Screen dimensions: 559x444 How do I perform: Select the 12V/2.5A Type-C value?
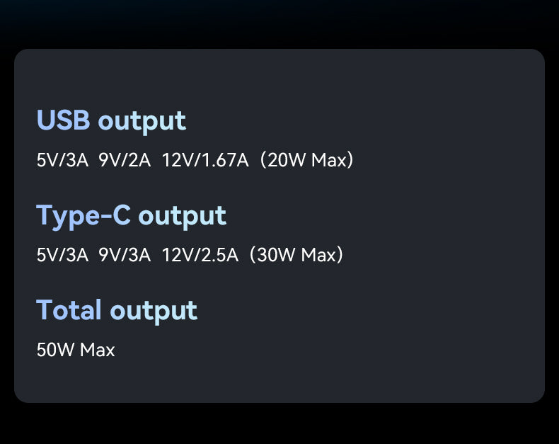200,255
